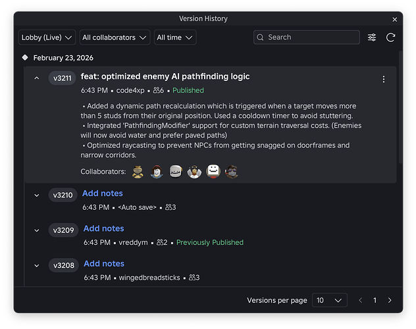Click the first collaborator avatar
416x329 pixels.
pyautogui.click(x=137, y=171)
